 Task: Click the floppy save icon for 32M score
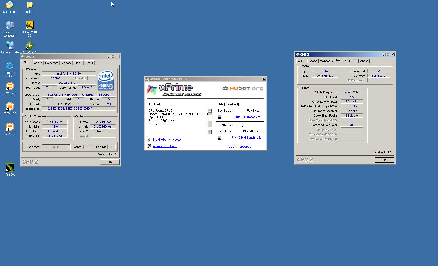click(x=220, y=117)
